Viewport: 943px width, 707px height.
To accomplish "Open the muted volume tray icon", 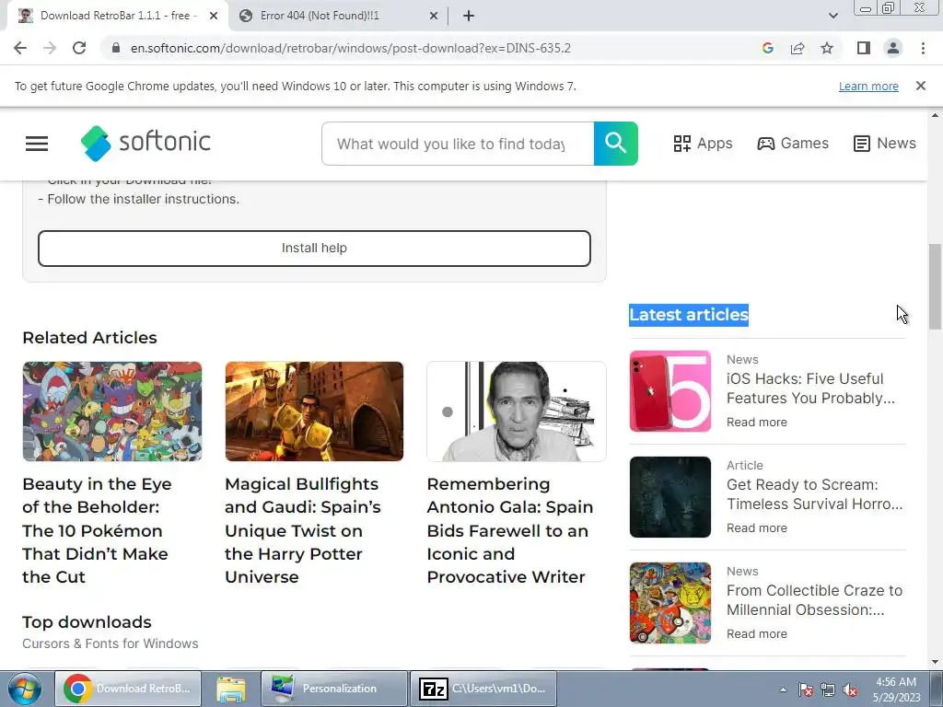I will (x=850, y=690).
